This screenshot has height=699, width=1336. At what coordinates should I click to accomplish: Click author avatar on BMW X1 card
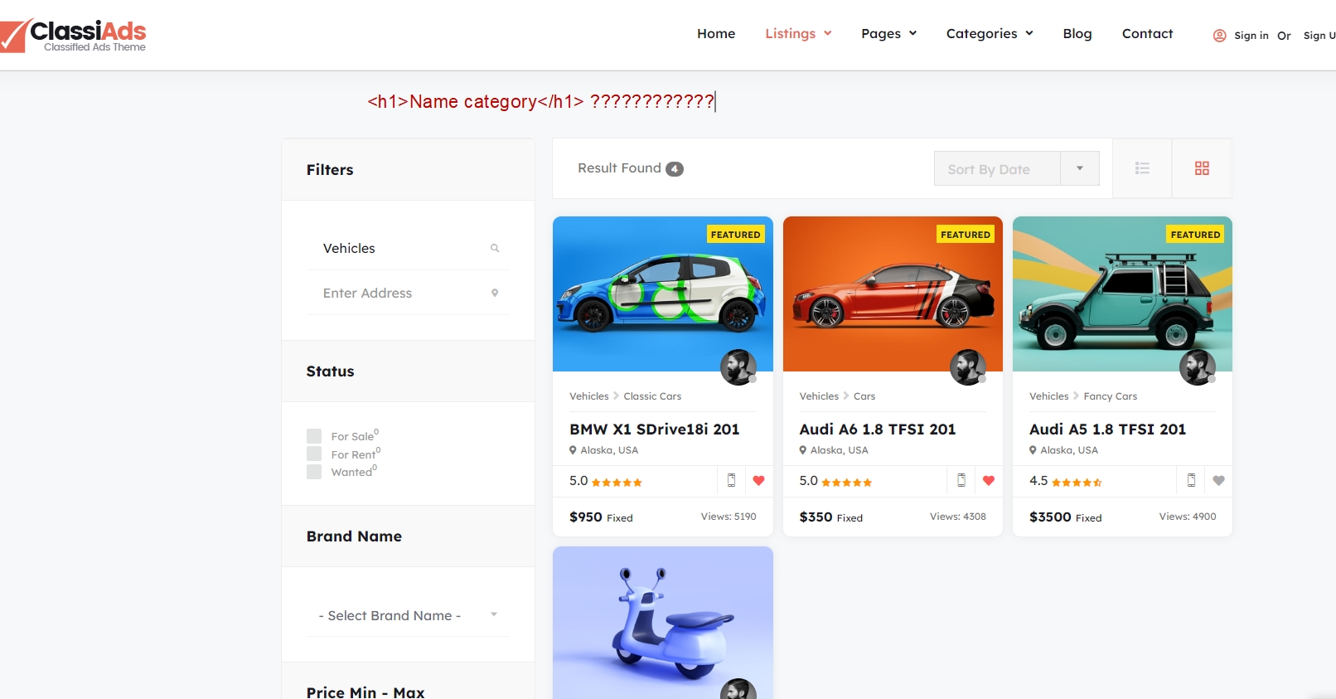tap(738, 367)
